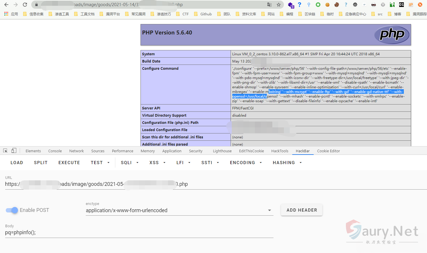Screen dimensions: 427x253
Task: Open the orange IP extension icon
Action: click(x=411, y=5)
